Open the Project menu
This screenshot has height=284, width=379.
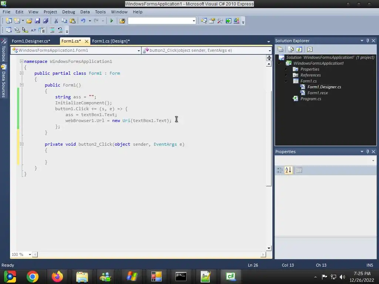coord(50,12)
